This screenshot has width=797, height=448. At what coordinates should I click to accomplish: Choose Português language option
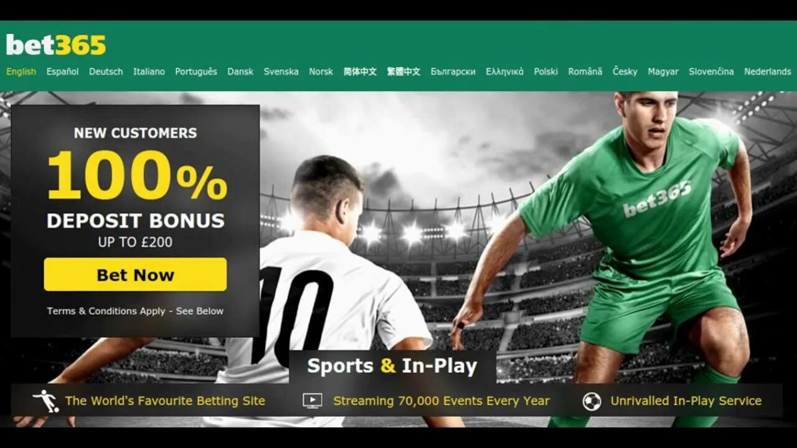click(x=196, y=72)
